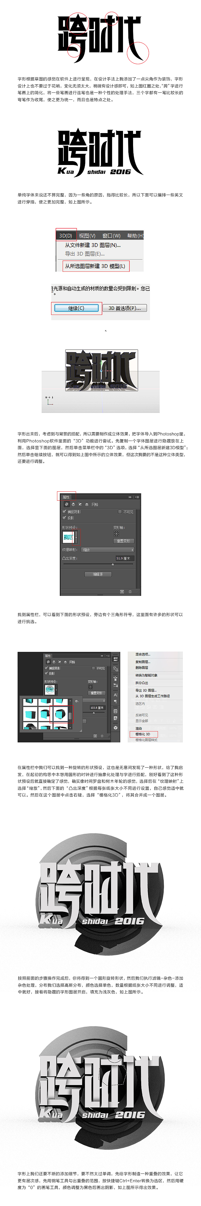Toggle 捕捉阴影 checkbox in the 103.8 厘米 panel
201x1206 pixels.
(x=47, y=668)
